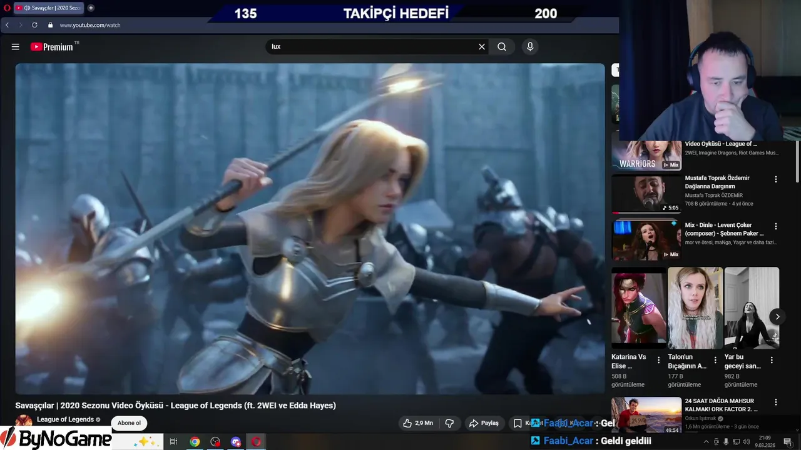Clear the 'lux' search query
Viewport: 801px width, 450px height.
click(482, 47)
